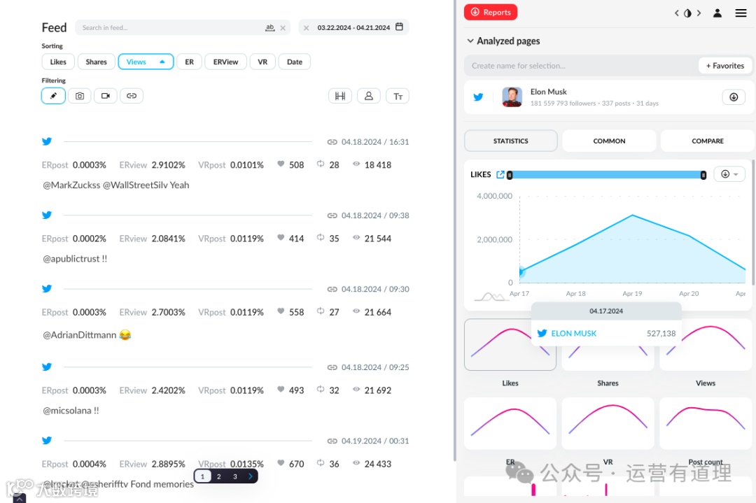The height and width of the screenshot is (503, 756).
Task: Switch to the COMPARE tab
Action: [x=707, y=141]
